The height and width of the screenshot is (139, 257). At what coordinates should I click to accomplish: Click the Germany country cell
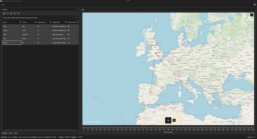[x=29, y=34]
